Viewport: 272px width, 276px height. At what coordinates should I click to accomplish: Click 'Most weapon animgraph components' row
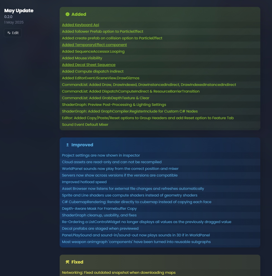(x=160, y=242)
